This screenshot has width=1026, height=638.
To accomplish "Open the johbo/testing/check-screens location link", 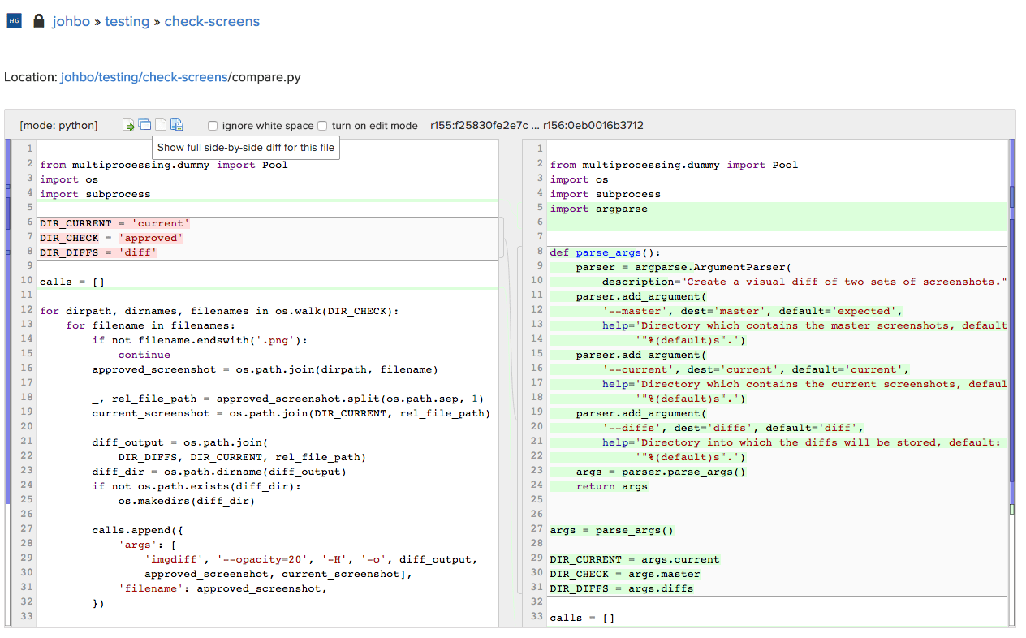I will (x=144, y=77).
